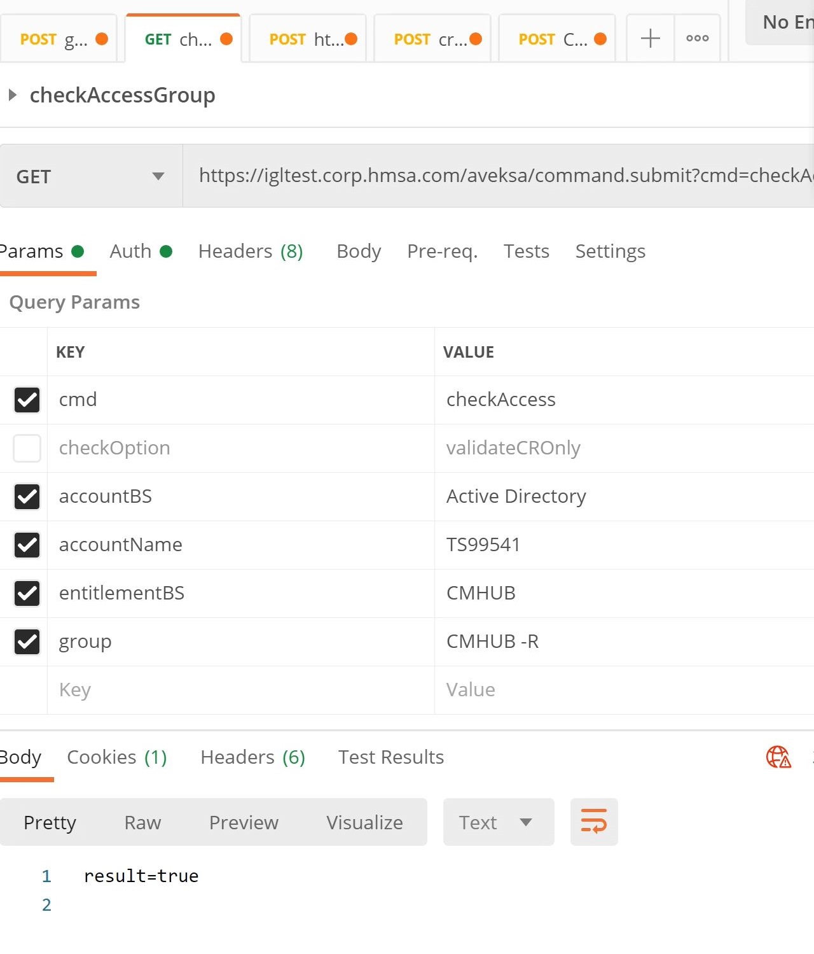Open the Text response format dropdown
Image resolution: width=814 pixels, height=954 pixels.
tap(498, 822)
